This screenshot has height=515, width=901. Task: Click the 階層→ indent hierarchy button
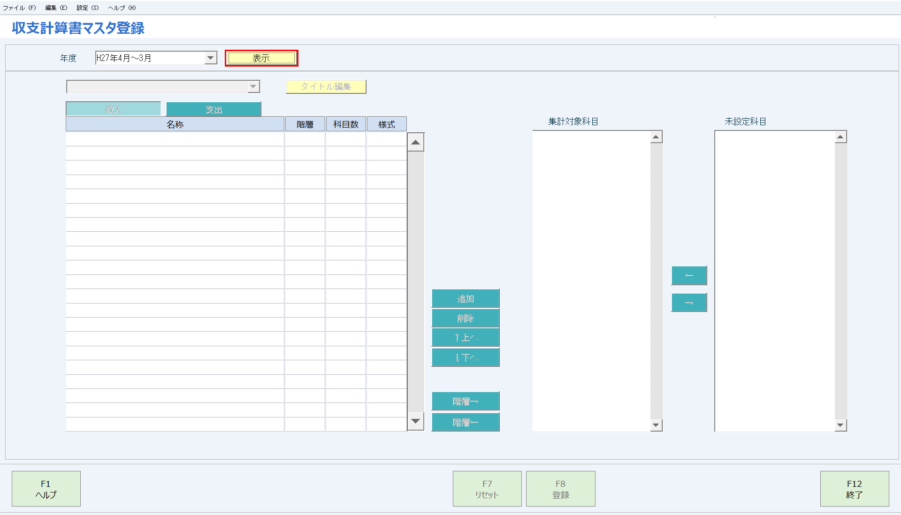tap(465, 401)
